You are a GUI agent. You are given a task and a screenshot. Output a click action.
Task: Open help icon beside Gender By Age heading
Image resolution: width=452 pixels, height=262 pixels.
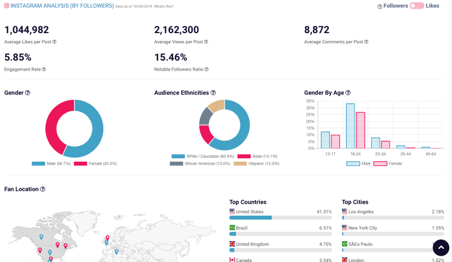[348, 93]
